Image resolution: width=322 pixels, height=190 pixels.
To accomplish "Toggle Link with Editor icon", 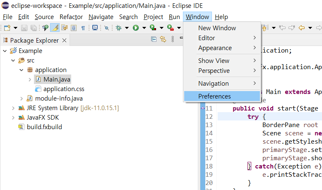I will pyautogui.click(x=163, y=39).
